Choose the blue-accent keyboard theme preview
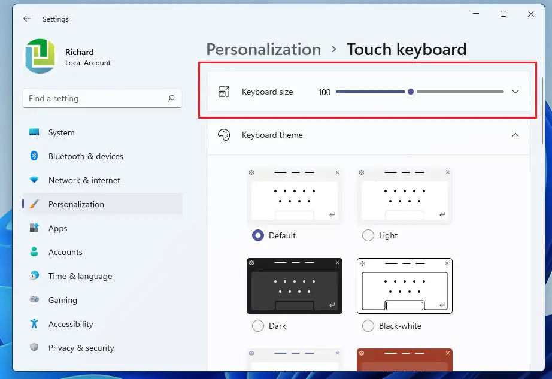The width and height of the screenshot is (552, 379). pyautogui.click(x=295, y=360)
